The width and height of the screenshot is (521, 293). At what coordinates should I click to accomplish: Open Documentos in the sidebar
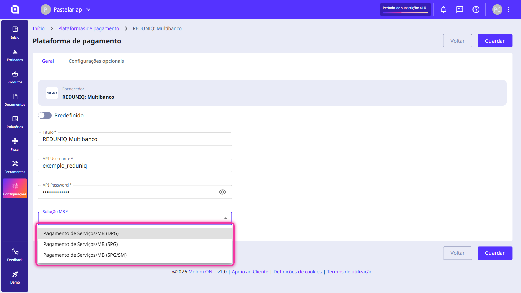[15, 100]
